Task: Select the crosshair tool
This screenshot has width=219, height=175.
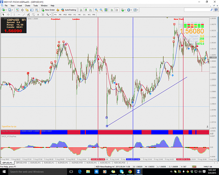Action: [8, 14]
